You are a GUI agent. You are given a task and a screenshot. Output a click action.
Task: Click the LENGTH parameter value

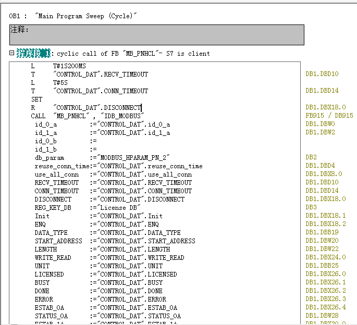(133, 249)
